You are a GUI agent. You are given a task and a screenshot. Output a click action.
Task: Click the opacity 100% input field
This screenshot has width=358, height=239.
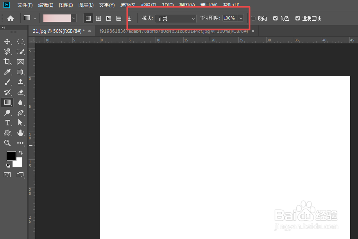[x=230, y=18]
